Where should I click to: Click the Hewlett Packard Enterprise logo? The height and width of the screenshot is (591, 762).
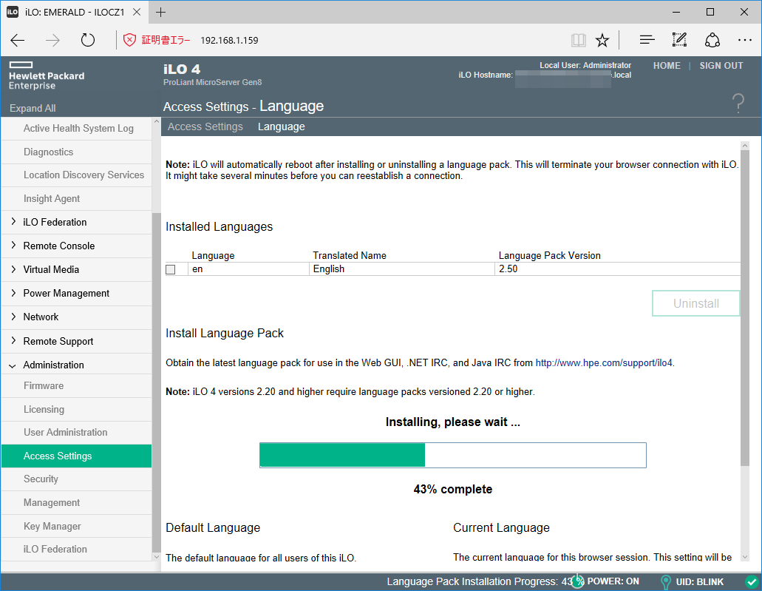(x=47, y=76)
